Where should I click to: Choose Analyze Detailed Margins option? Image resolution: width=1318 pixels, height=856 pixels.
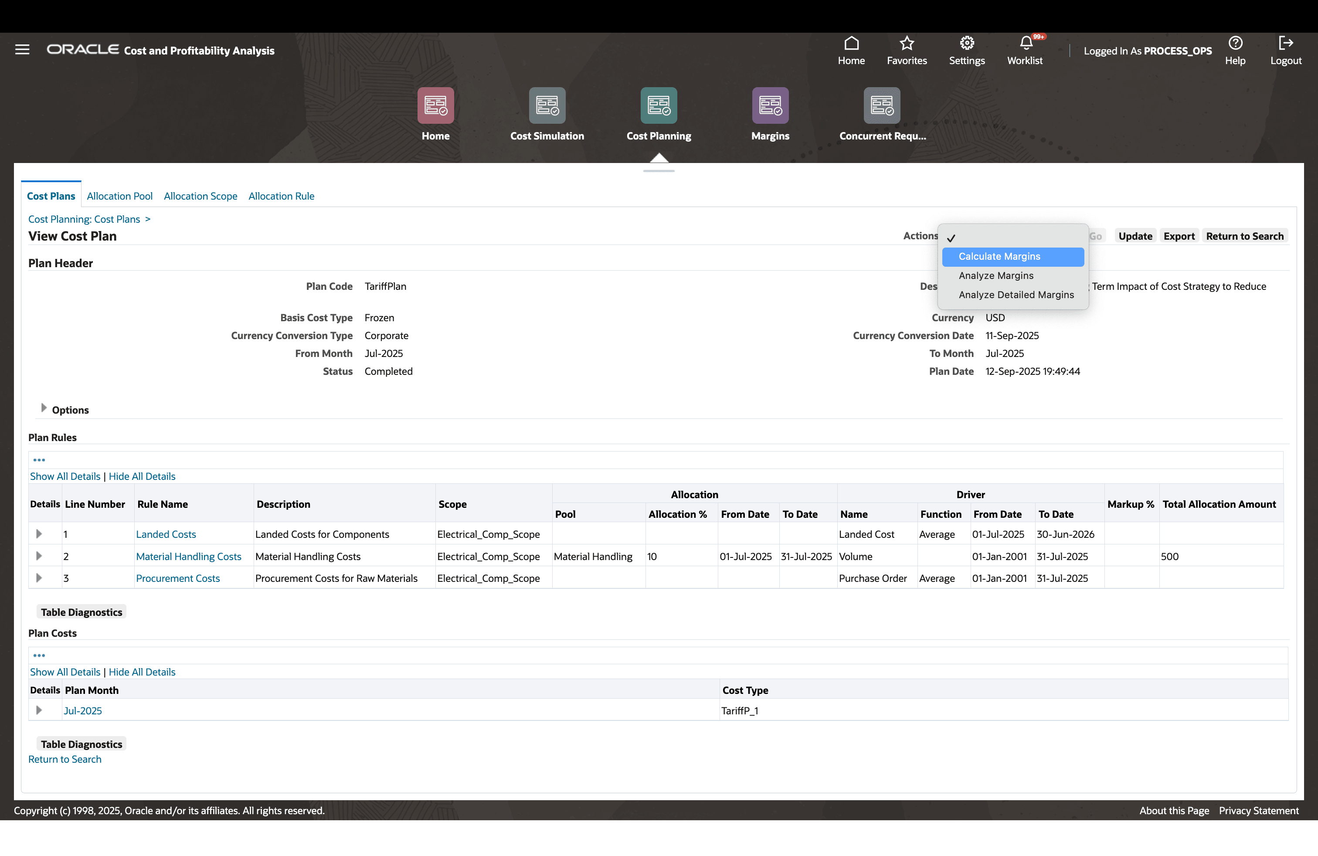pos(1016,295)
